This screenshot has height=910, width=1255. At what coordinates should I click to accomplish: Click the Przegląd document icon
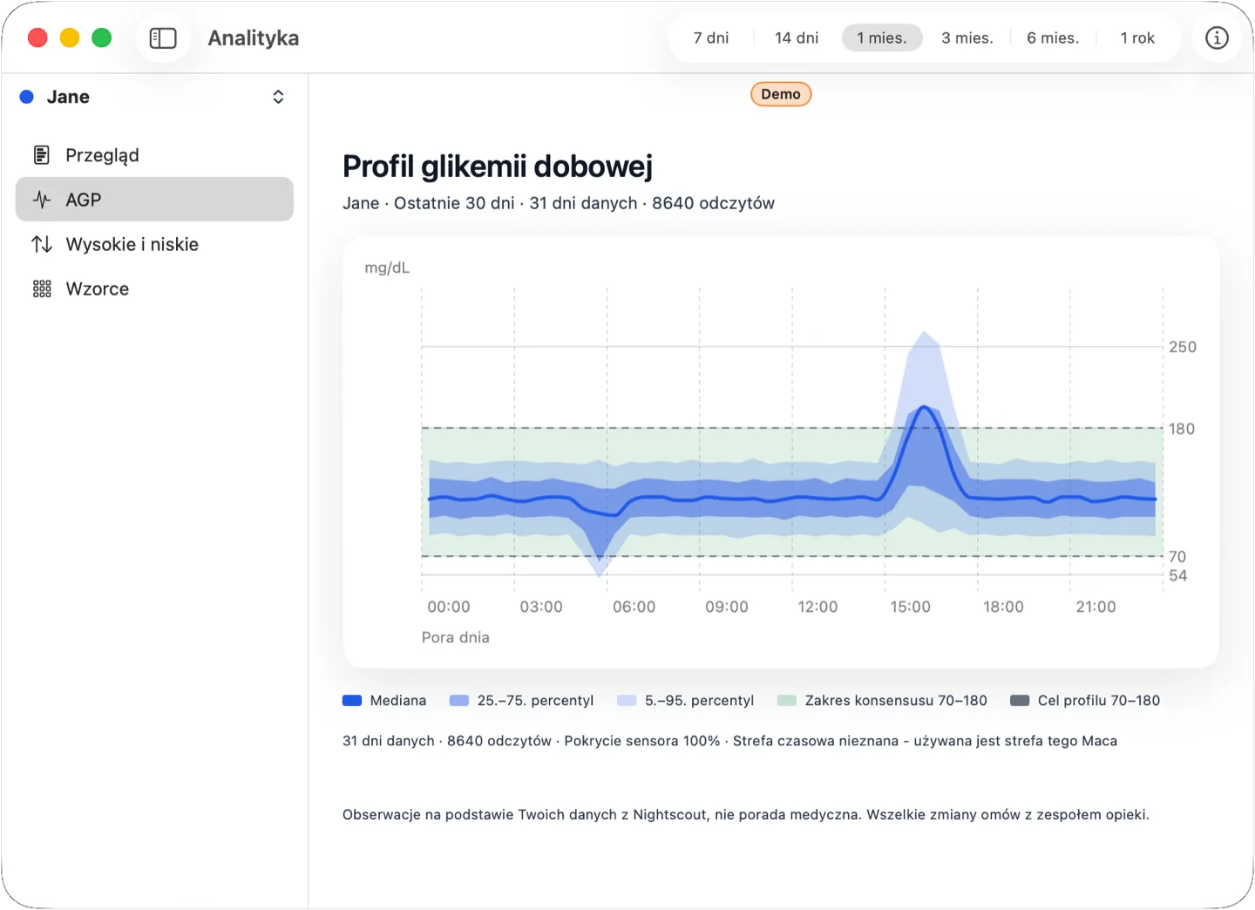[42, 155]
